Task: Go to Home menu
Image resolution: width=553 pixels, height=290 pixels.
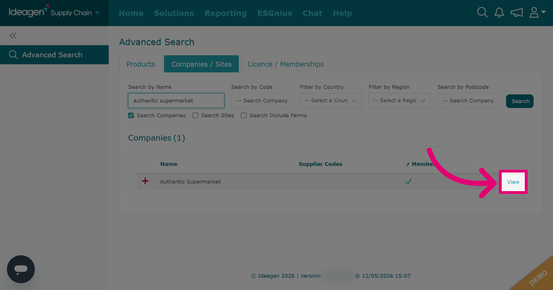Action: tap(131, 13)
